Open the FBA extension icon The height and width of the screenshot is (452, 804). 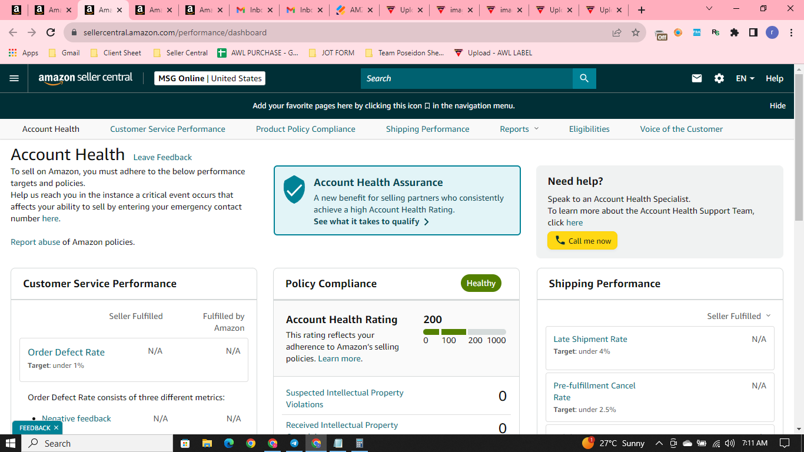coord(697,32)
